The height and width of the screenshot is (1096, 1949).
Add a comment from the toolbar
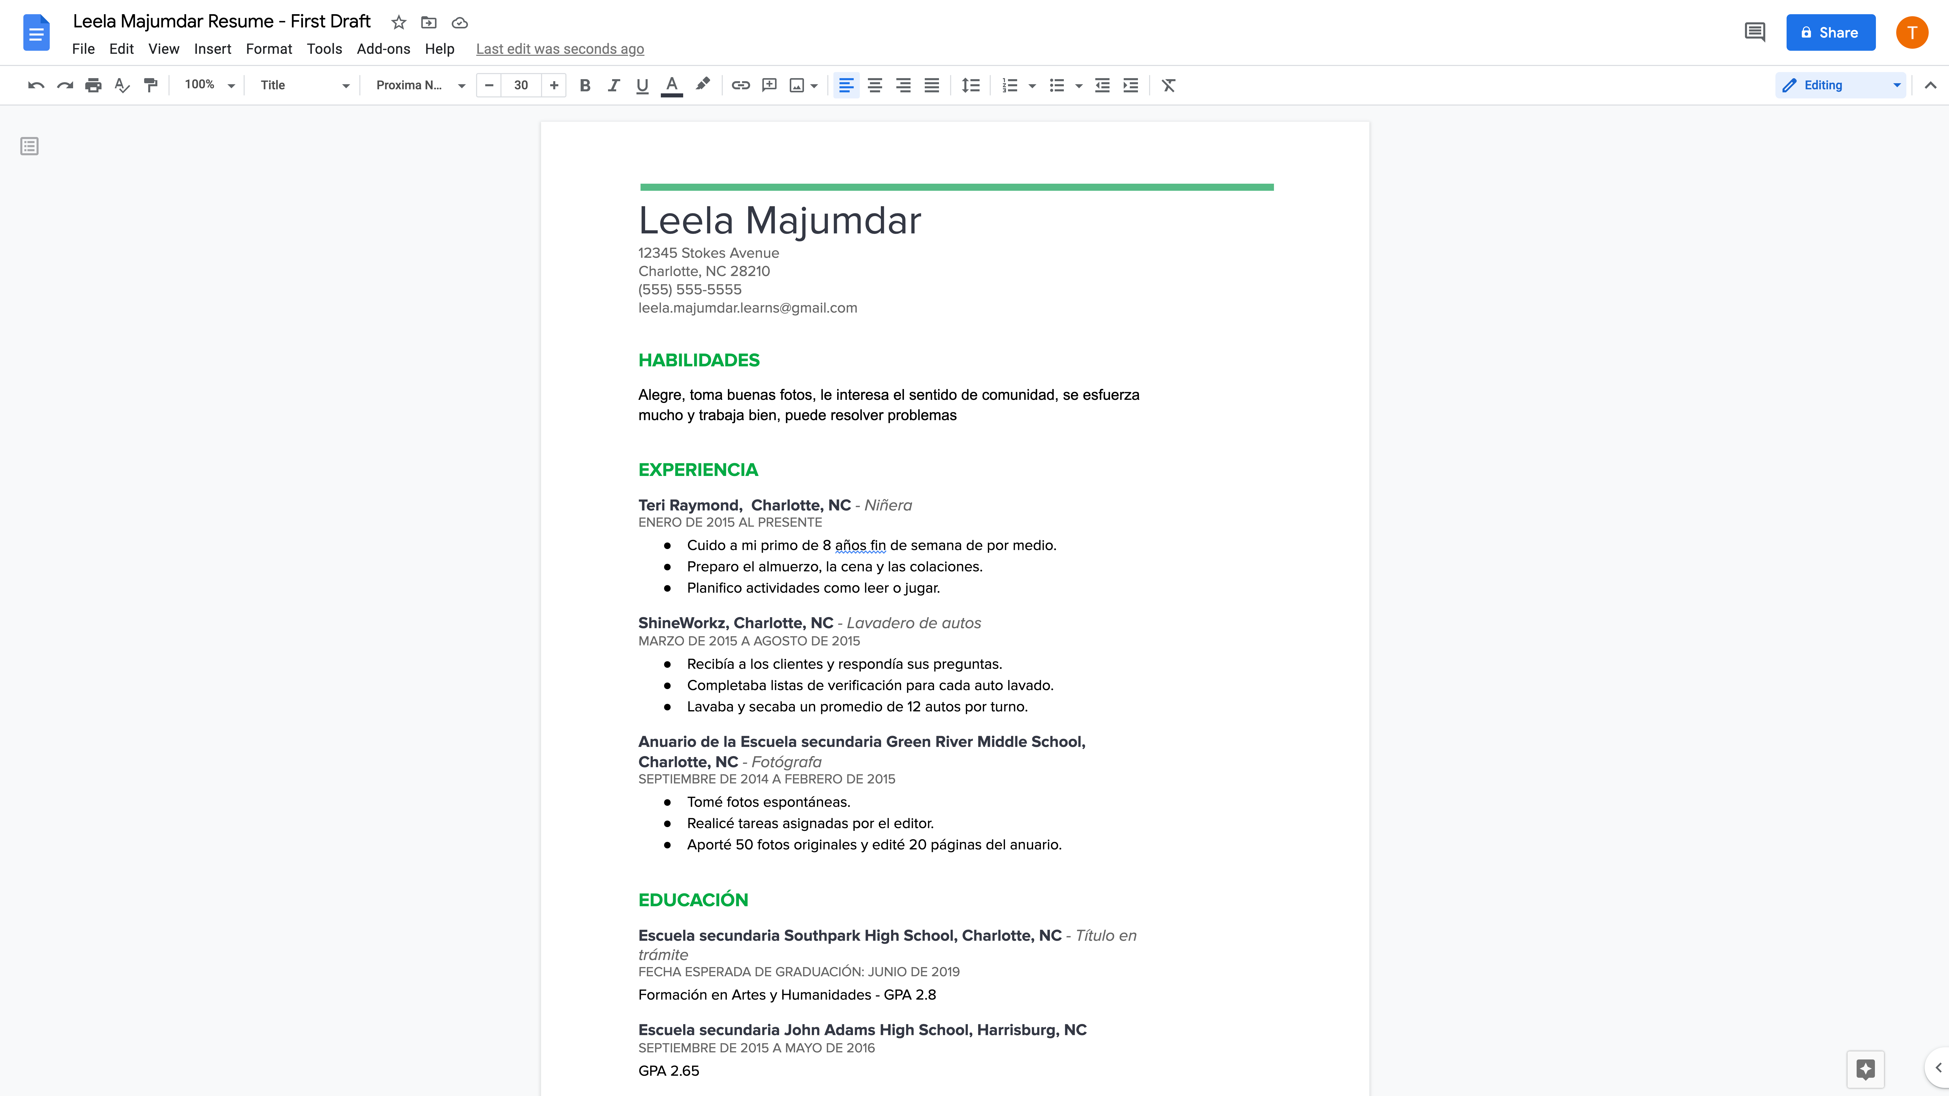pos(769,85)
